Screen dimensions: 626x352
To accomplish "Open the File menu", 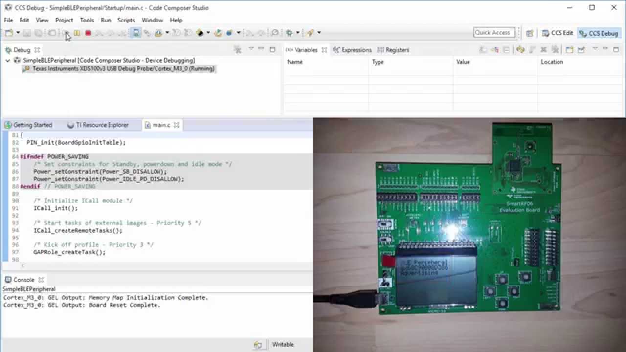I will pyautogui.click(x=8, y=20).
